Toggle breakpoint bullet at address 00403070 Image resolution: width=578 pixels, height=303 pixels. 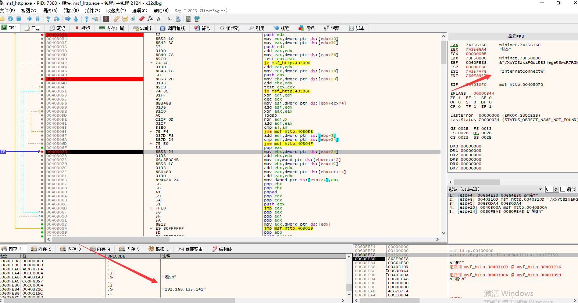[x=42, y=152]
